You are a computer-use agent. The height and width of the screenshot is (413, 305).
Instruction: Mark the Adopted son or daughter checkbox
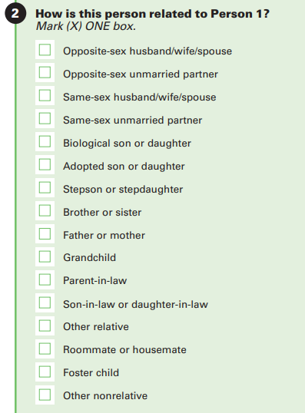tap(45, 164)
